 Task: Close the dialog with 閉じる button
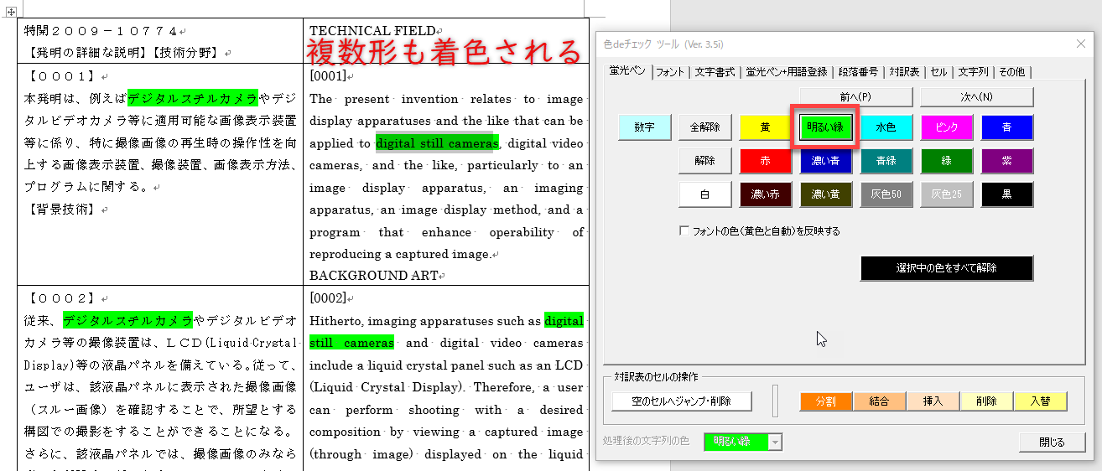(1051, 442)
